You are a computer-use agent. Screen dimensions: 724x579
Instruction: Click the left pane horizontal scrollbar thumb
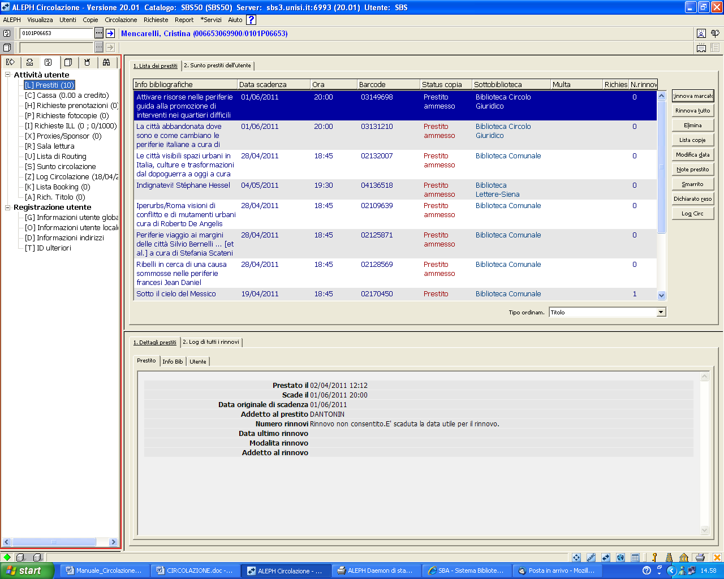tap(53, 542)
